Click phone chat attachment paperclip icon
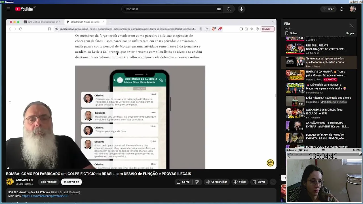The width and height of the screenshot is (363, 204). click(161, 80)
